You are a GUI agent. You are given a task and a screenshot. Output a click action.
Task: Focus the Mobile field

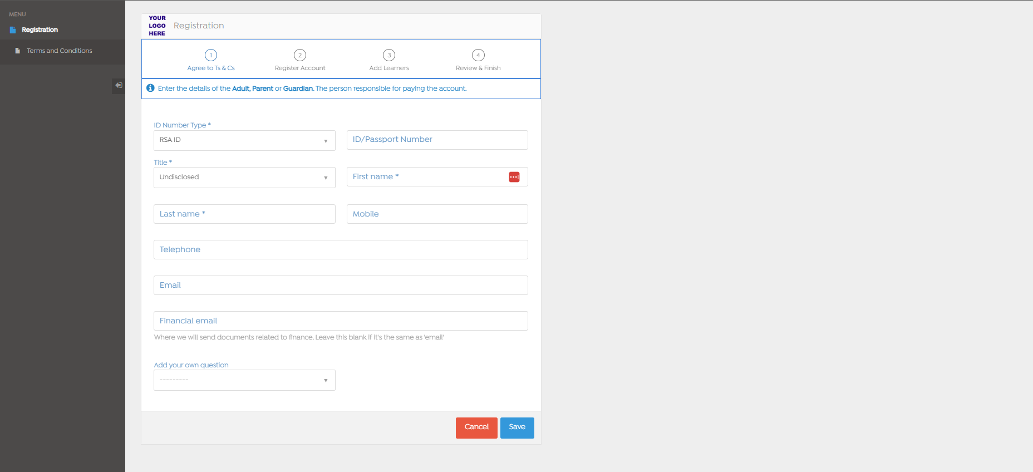point(437,214)
